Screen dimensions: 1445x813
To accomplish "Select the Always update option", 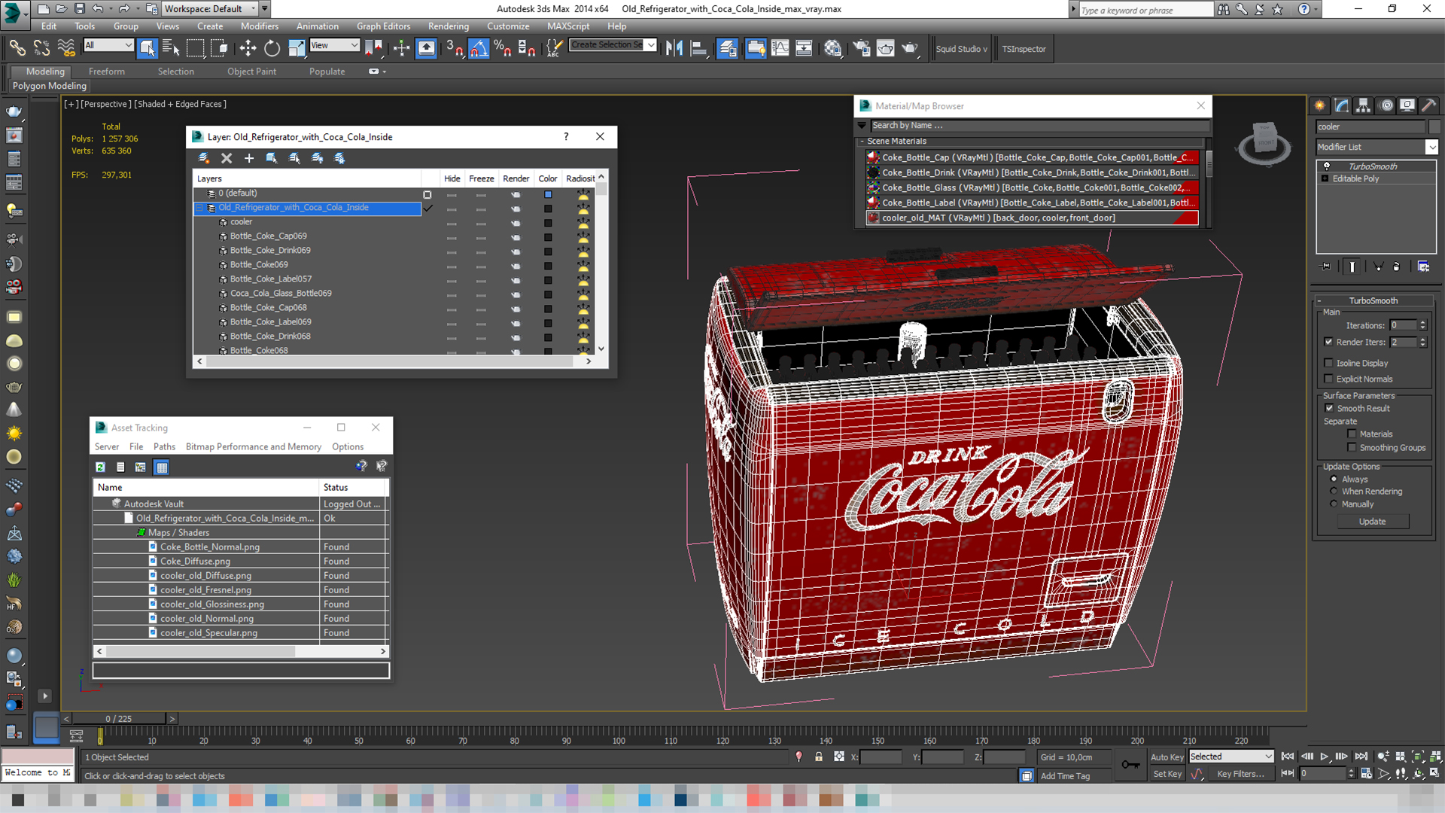I will 1334,479.
